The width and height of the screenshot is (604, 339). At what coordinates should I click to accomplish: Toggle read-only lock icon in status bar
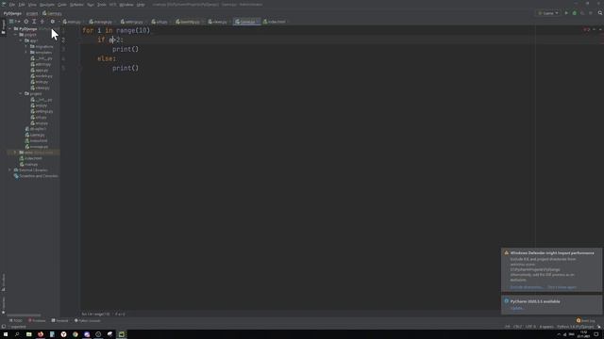tap(598, 327)
